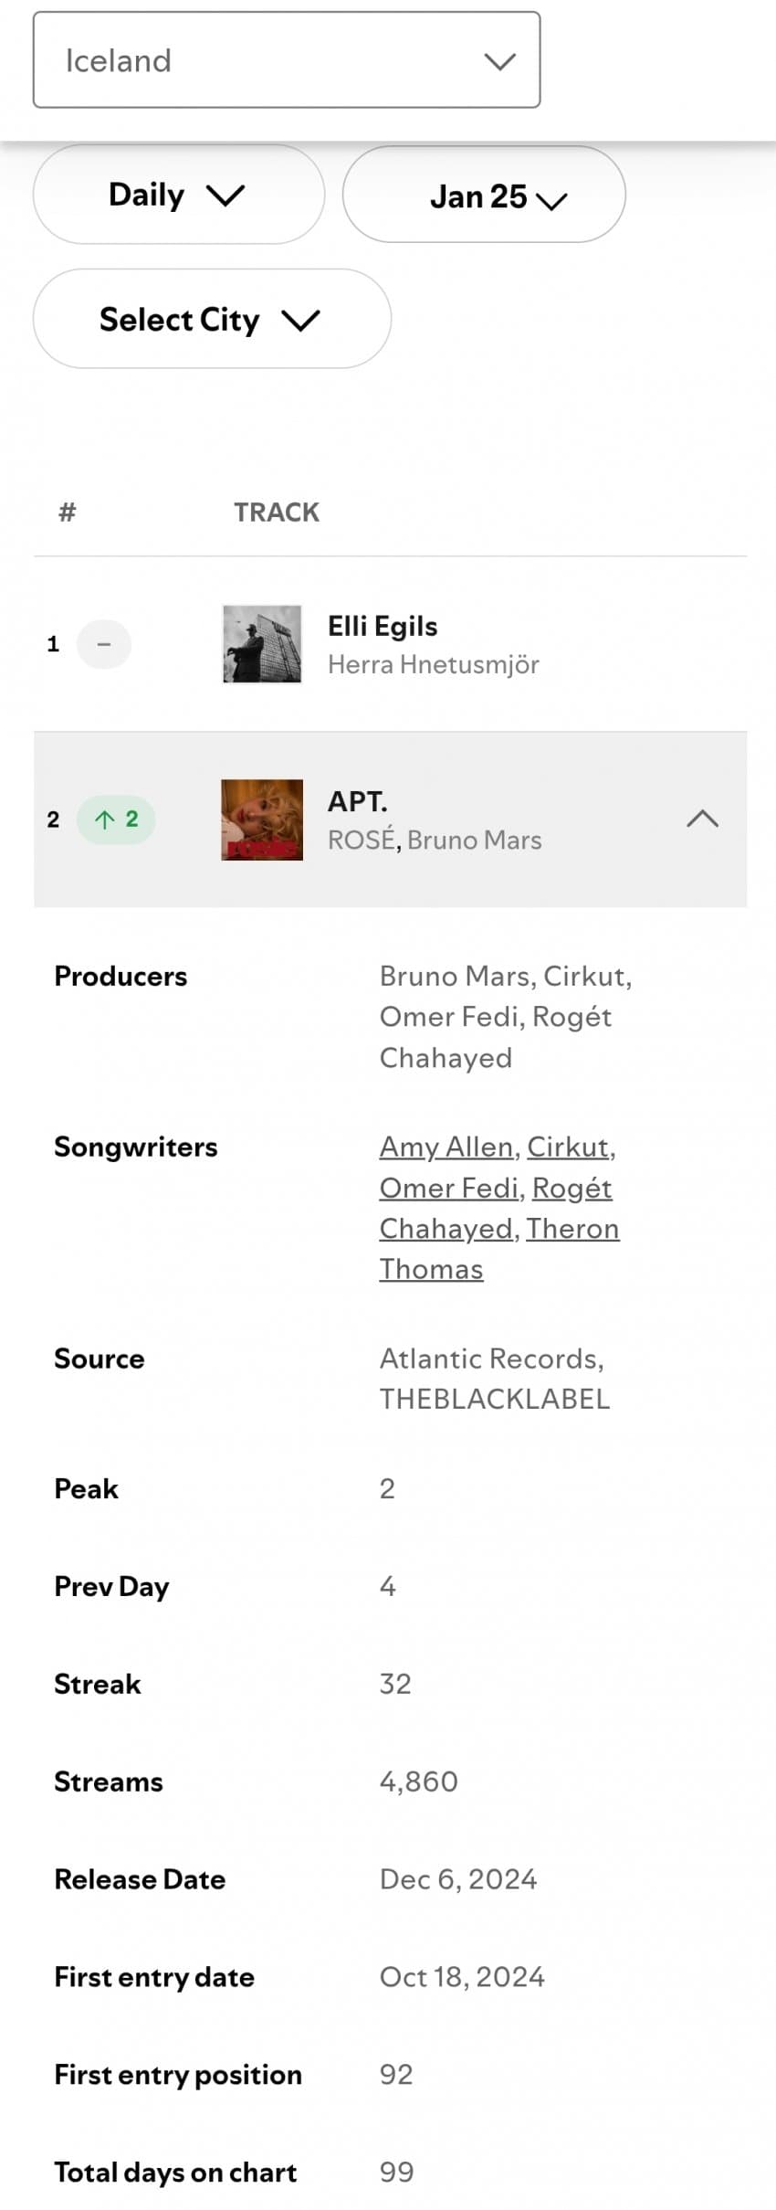Open songwriter Amy Allen link
Screen dimensions: 776x2210
[x=446, y=1147]
